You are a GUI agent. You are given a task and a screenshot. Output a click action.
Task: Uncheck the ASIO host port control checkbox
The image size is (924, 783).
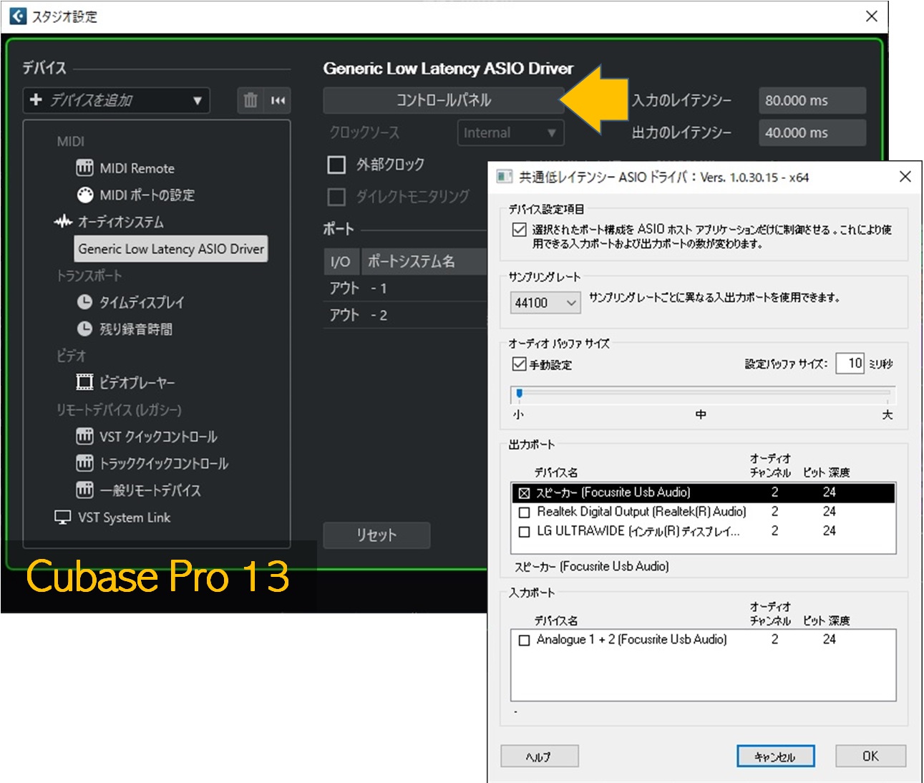(x=520, y=230)
